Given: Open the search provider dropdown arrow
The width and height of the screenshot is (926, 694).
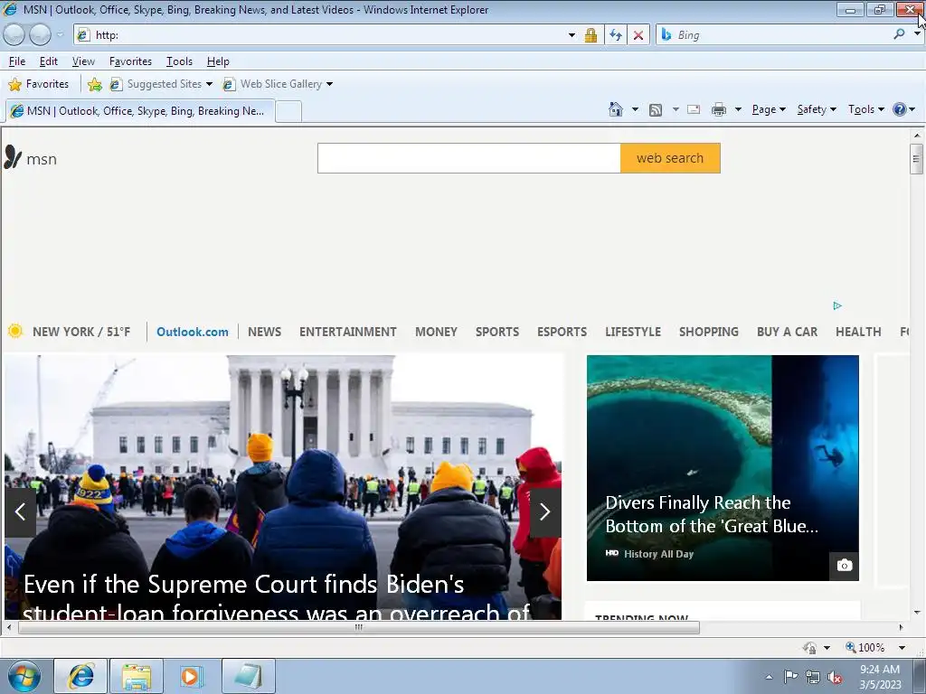Looking at the screenshot, I should (x=917, y=34).
